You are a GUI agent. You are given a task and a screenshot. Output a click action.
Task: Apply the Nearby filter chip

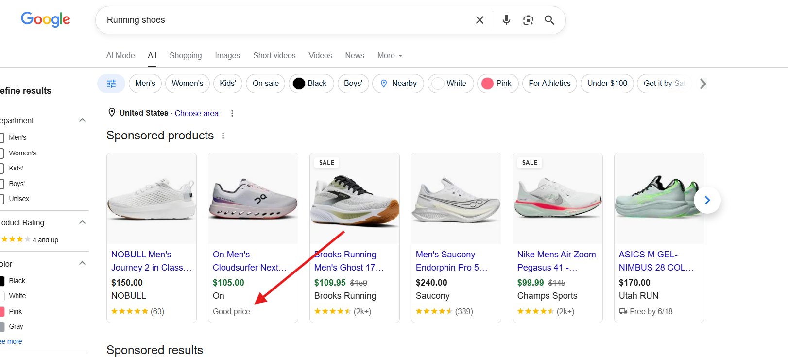(398, 84)
